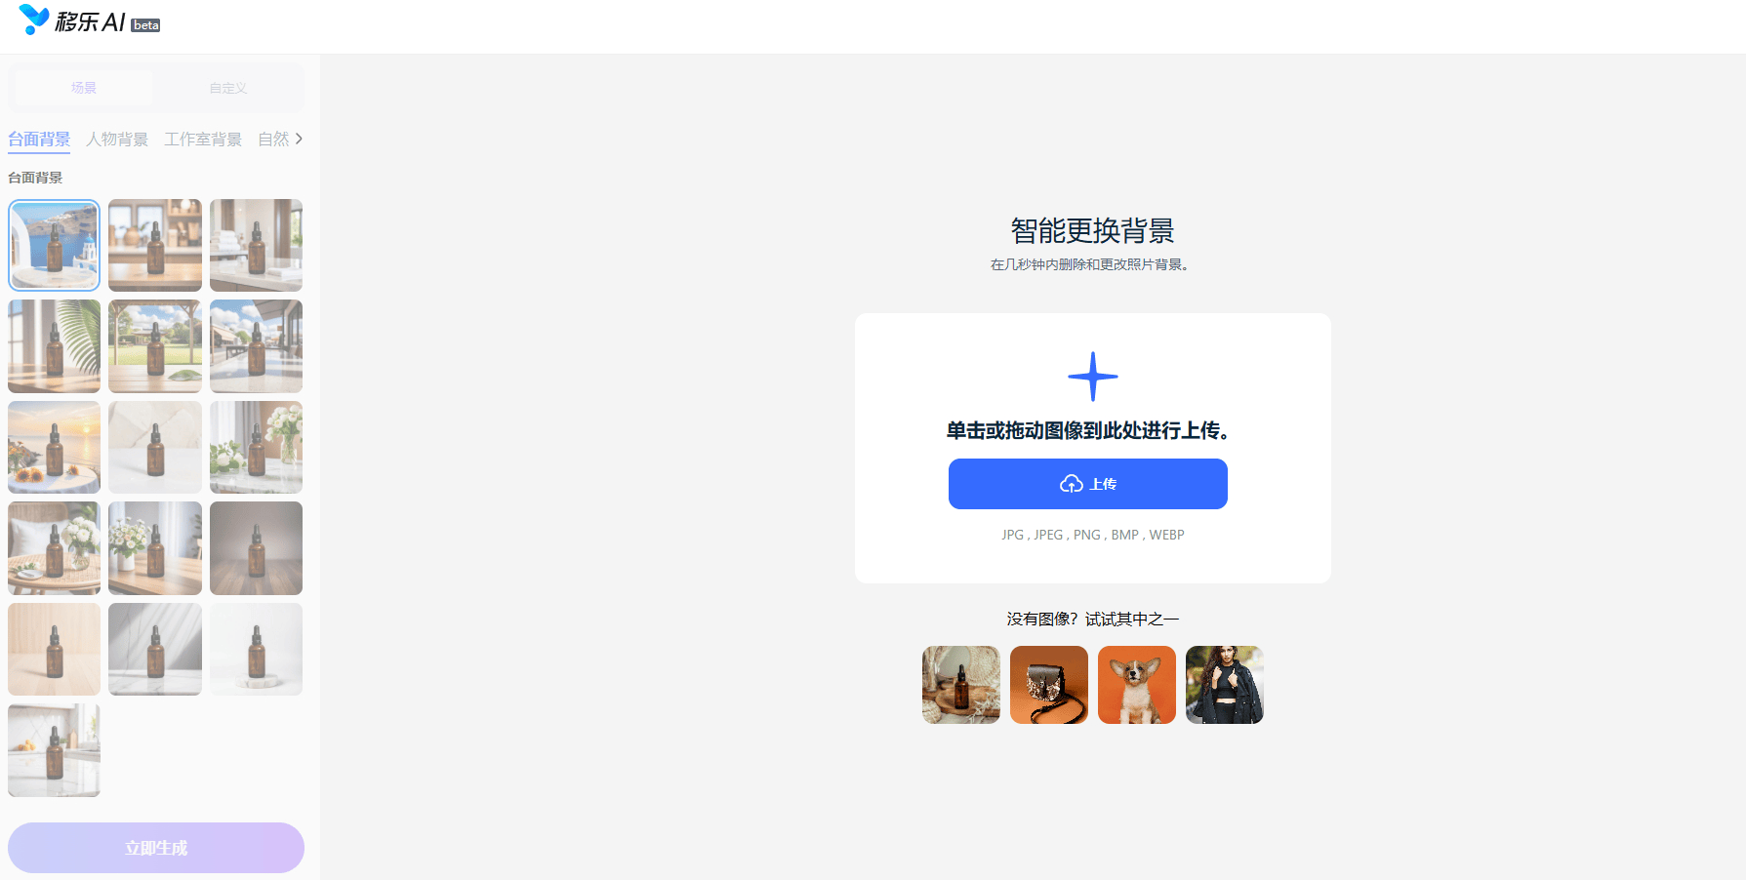The image size is (1746, 880).
Task: Click the beta badge next to logo
Action: 145,25
